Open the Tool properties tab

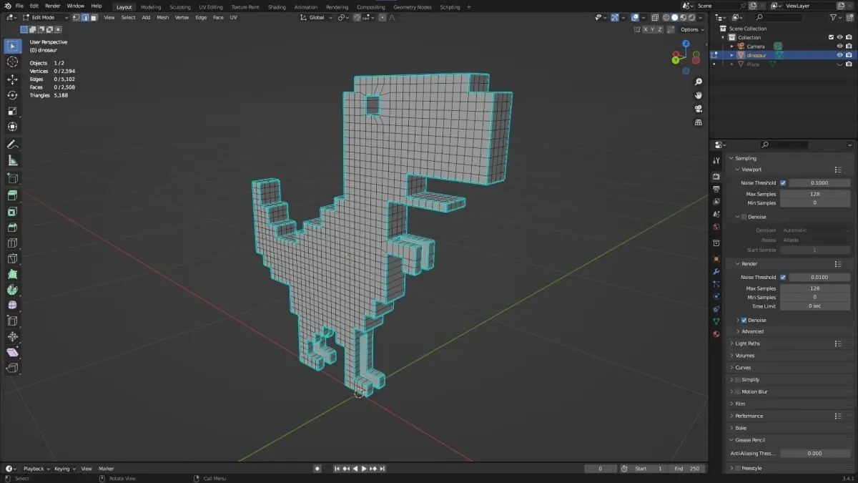coord(716,160)
